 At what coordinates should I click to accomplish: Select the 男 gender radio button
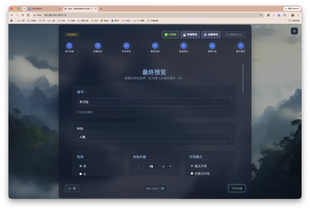[x=80, y=166]
